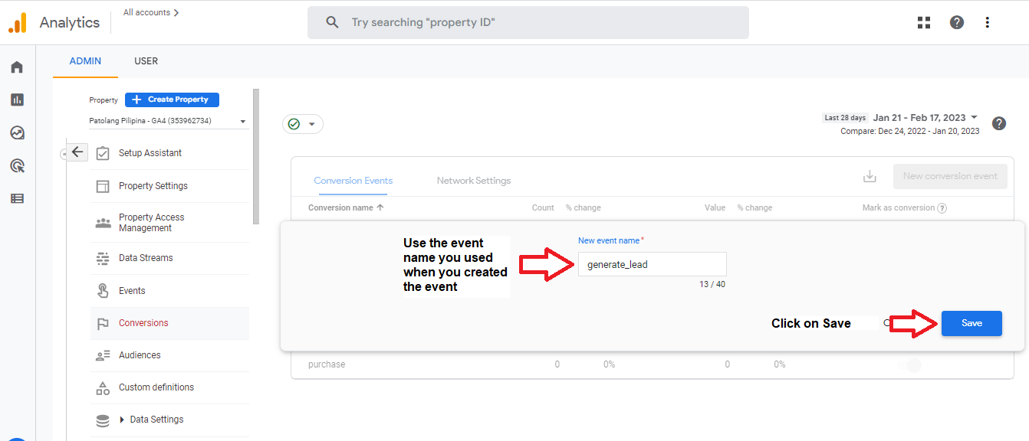Open the Configure table icon in sidebar
Image resolution: width=1029 pixels, height=441 pixels.
point(17,198)
